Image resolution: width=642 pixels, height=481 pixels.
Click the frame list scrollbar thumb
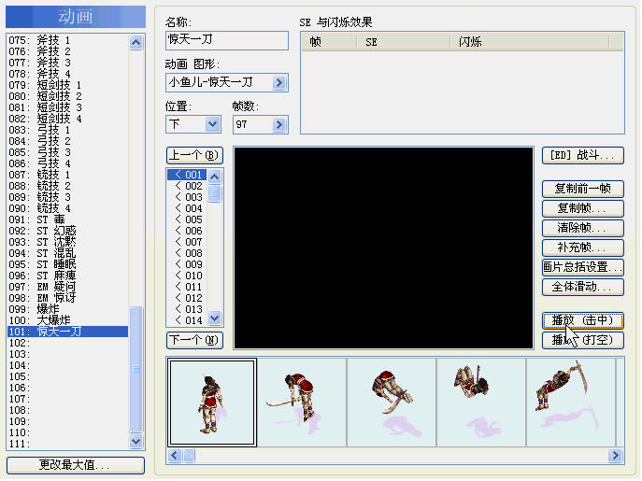click(215, 193)
